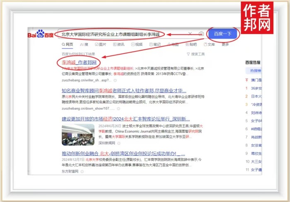Expand 搜索工具 filter options
The width and height of the screenshot is (290, 202).
pos(196,54)
